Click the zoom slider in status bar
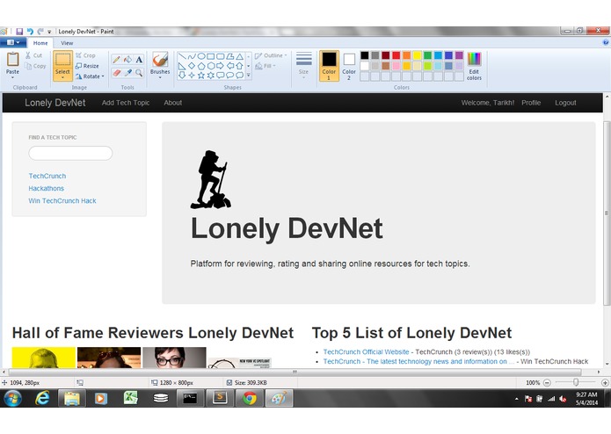Image resolution: width=611 pixels, height=434 pixels. coord(576,383)
